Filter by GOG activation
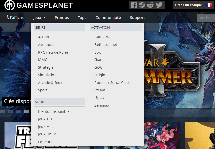215x149 pixels. [99, 67]
